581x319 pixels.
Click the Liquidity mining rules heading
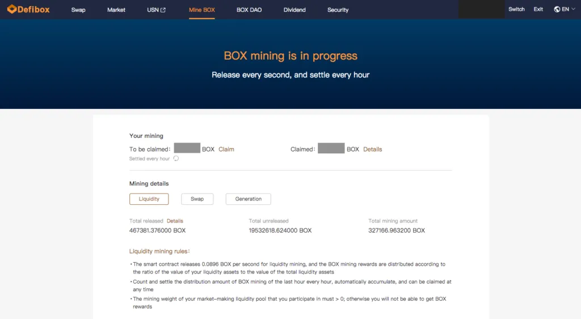pos(159,251)
